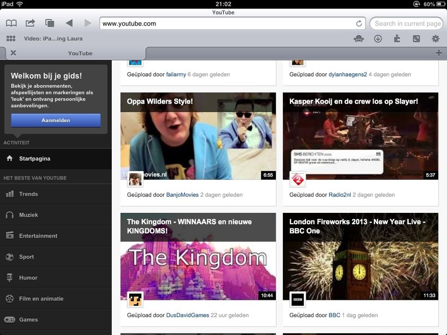Open the DusDavidGames channel link
The image size is (447, 335).
click(187, 315)
